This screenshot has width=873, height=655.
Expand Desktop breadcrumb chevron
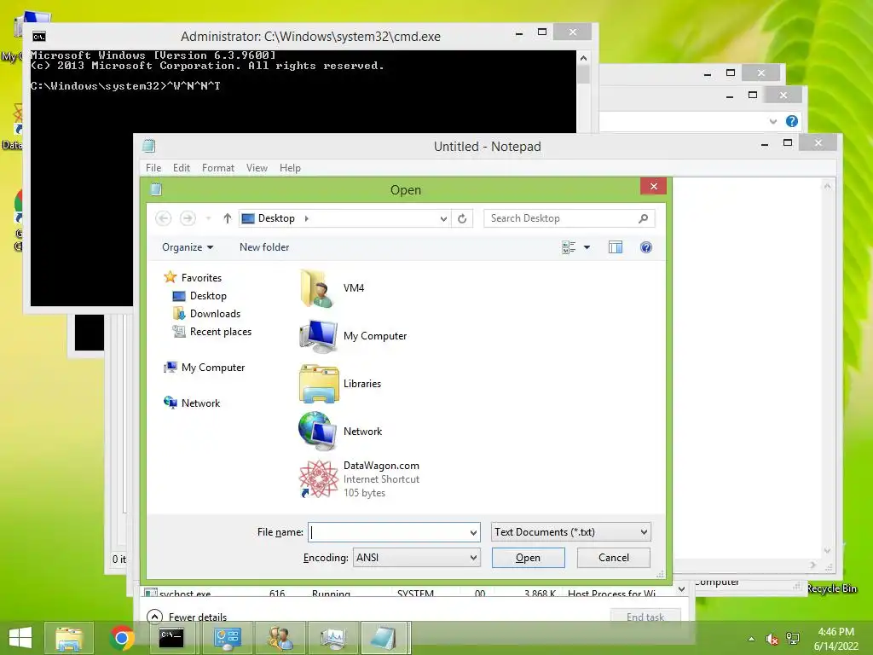click(307, 218)
